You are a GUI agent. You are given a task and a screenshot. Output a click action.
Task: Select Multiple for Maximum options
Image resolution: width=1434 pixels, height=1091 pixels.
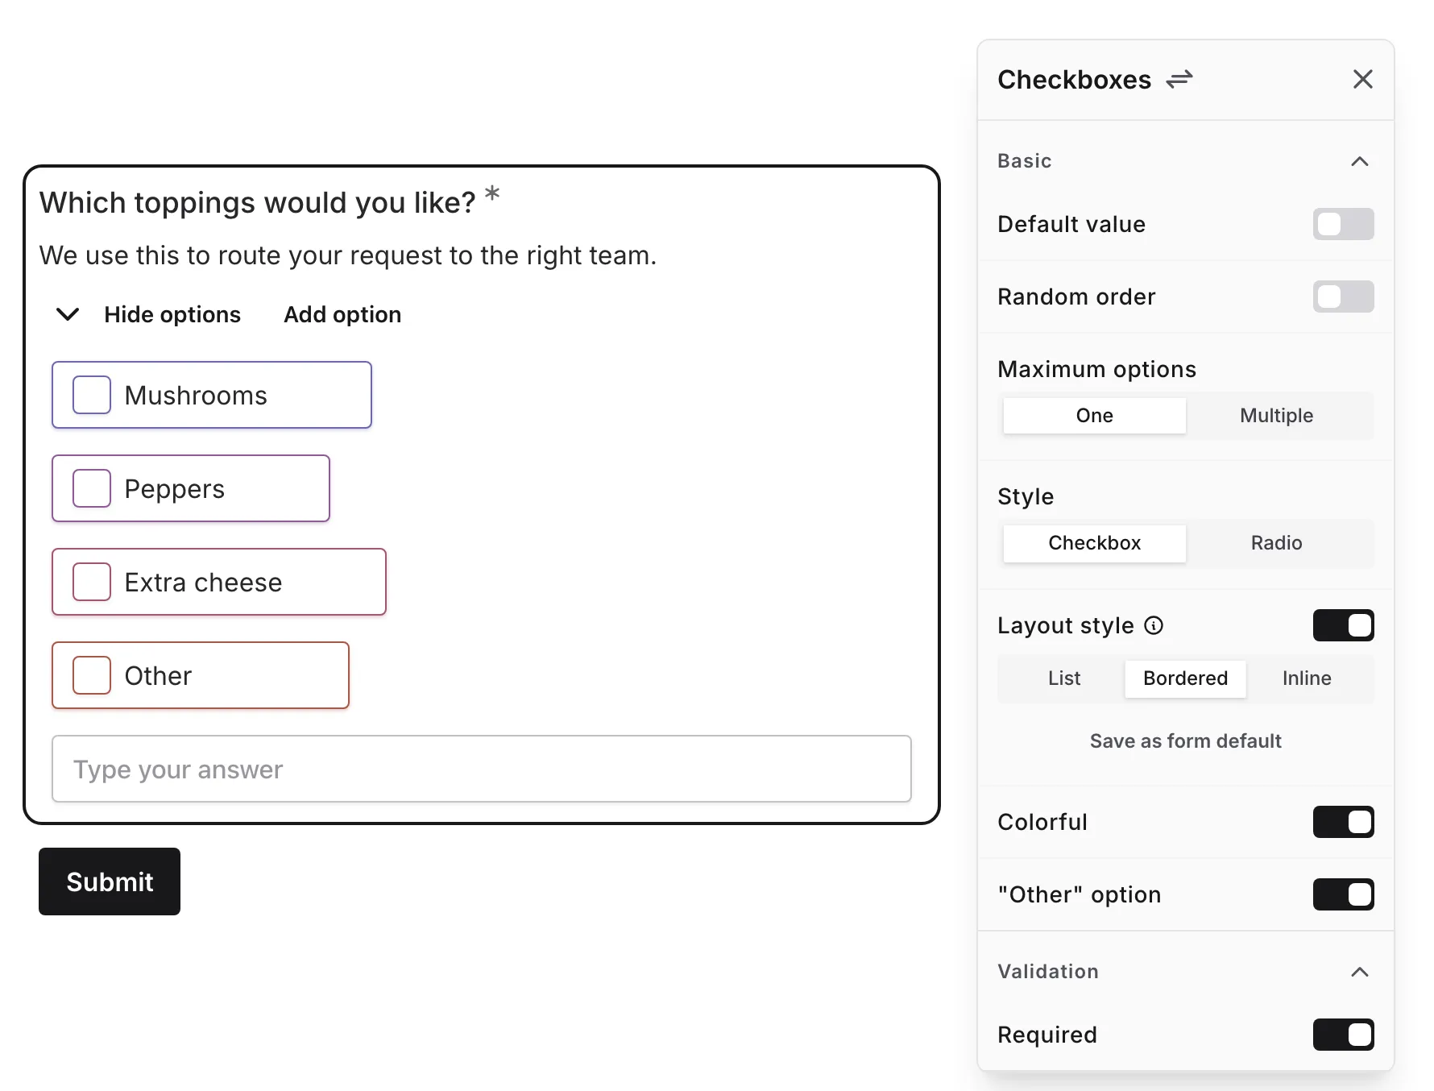pyautogui.click(x=1276, y=416)
